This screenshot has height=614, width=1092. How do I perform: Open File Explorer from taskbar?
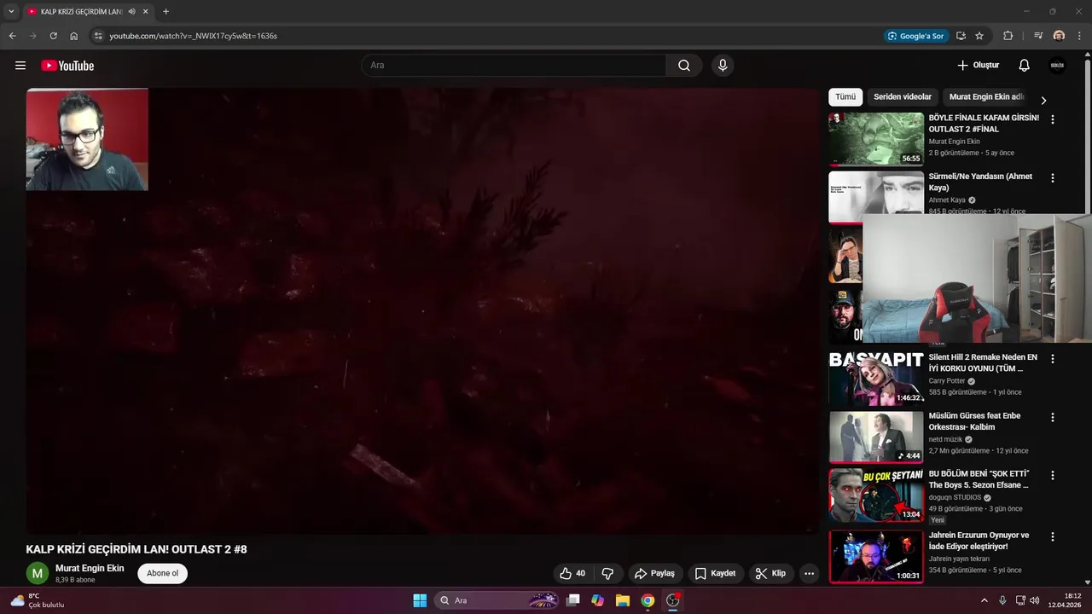pos(623,600)
